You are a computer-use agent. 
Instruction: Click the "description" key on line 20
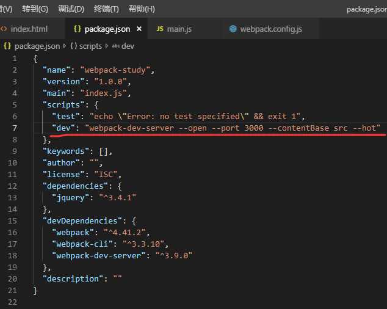coord(73,279)
